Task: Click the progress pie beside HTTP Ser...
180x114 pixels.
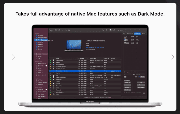Action: click(x=46, y=89)
